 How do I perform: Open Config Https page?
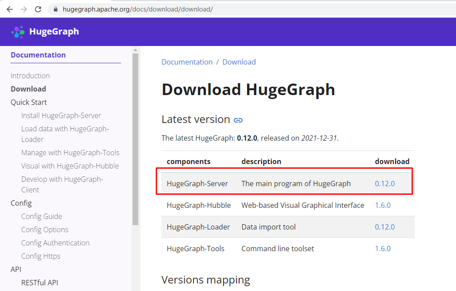(41, 256)
